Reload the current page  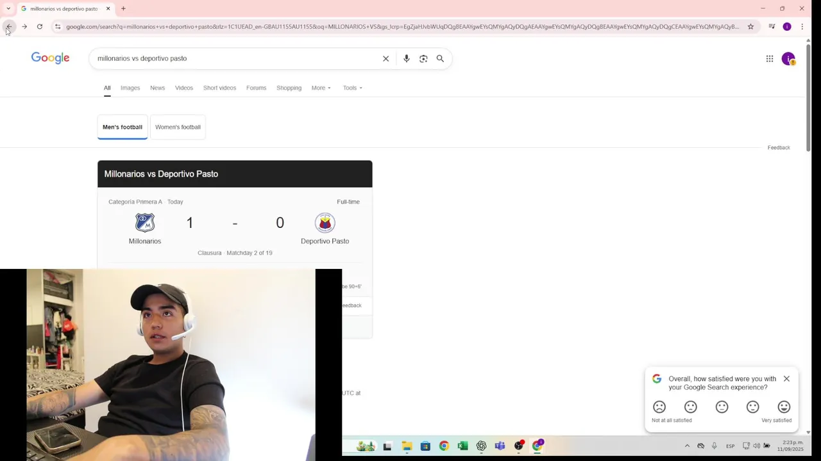pos(40,26)
